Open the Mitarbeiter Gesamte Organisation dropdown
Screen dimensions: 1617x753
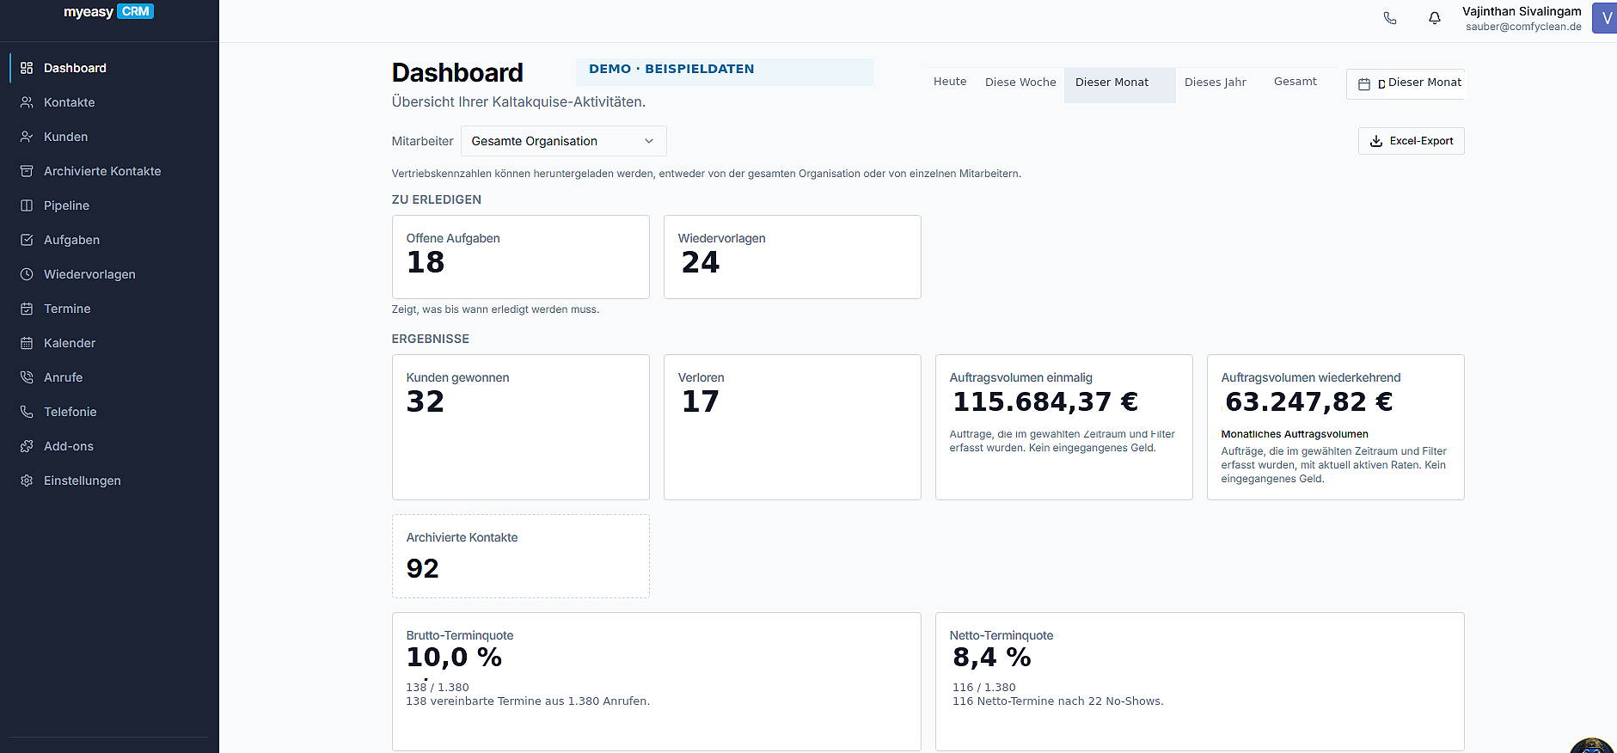(563, 141)
